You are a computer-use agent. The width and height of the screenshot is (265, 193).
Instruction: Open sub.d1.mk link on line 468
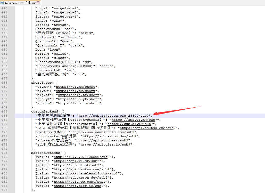[129, 124]
